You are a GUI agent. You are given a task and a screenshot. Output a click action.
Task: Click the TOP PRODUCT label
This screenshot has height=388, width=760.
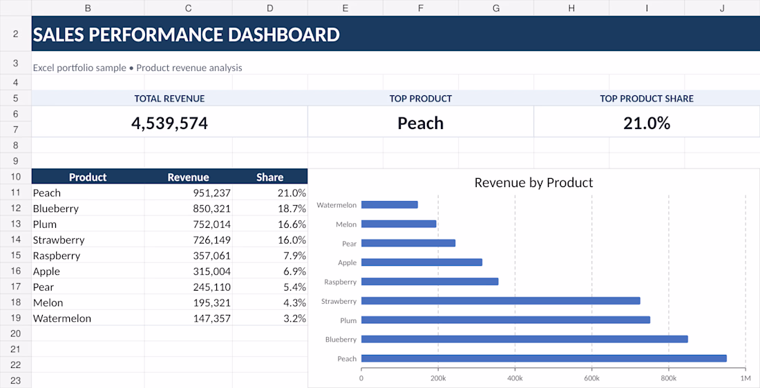coord(421,98)
